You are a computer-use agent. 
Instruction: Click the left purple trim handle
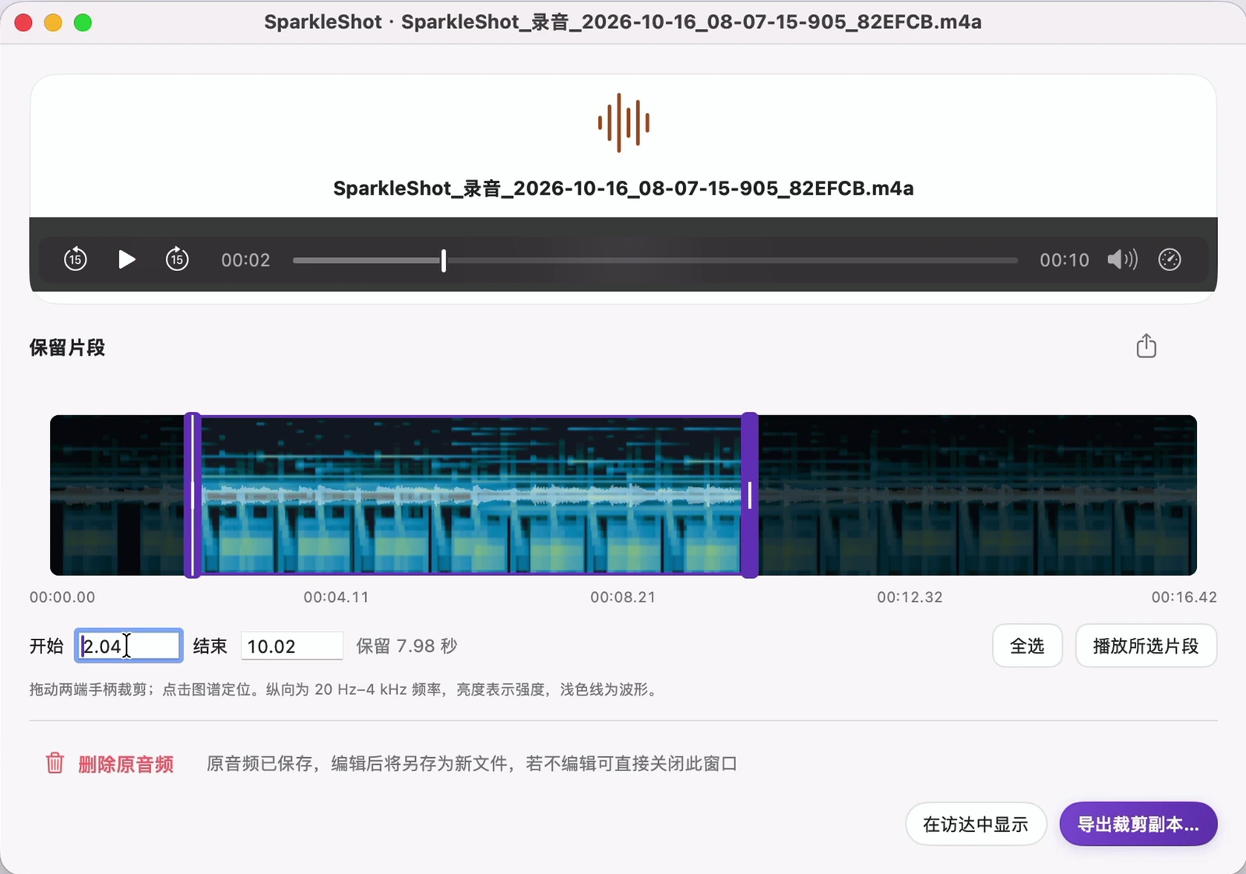pyautogui.click(x=192, y=495)
